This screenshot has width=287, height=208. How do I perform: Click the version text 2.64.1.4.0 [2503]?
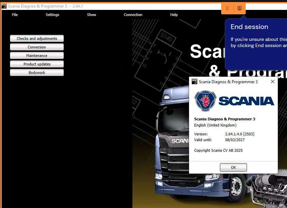coord(240,134)
